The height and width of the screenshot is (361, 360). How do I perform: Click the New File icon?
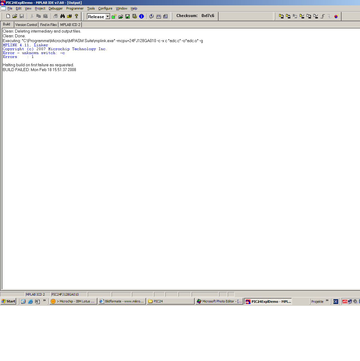(8, 16)
